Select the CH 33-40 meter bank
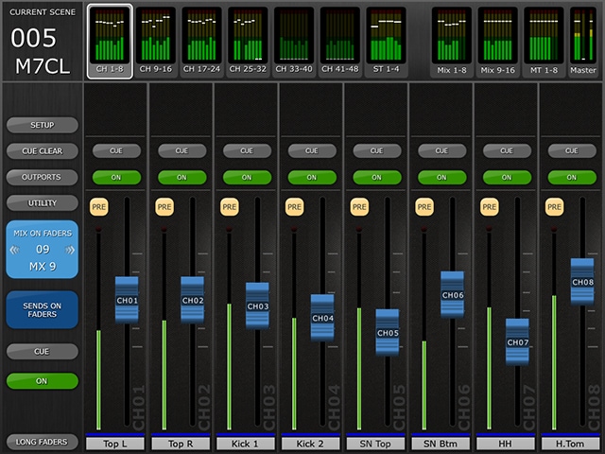Screen dimensions: 605x454 point(294,41)
